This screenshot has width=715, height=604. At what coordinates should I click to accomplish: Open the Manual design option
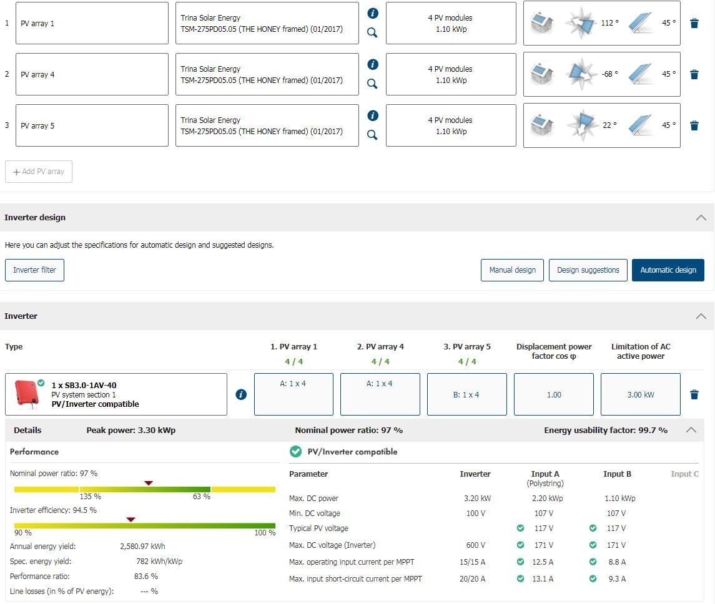(512, 270)
